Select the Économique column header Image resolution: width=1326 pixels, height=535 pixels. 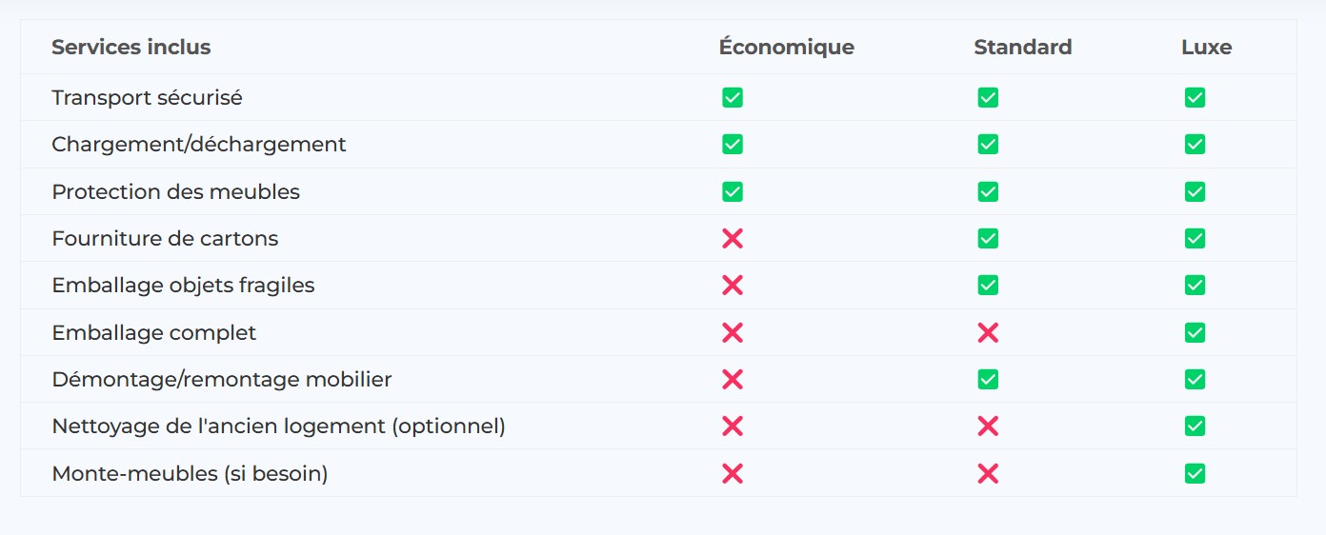(x=786, y=47)
